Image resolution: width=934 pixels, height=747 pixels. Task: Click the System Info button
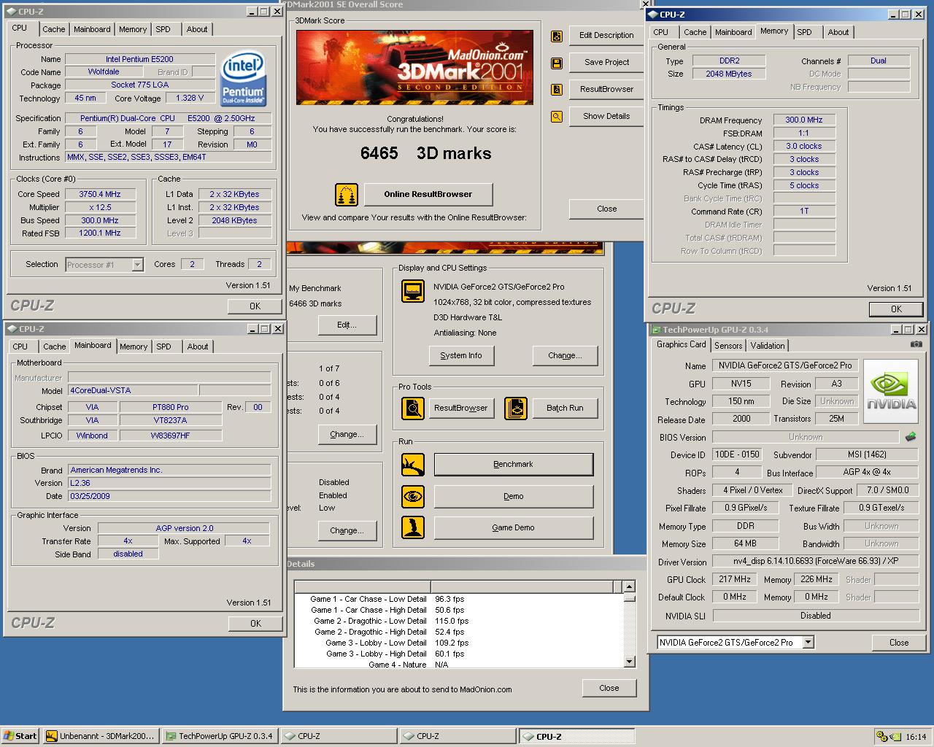coord(460,355)
